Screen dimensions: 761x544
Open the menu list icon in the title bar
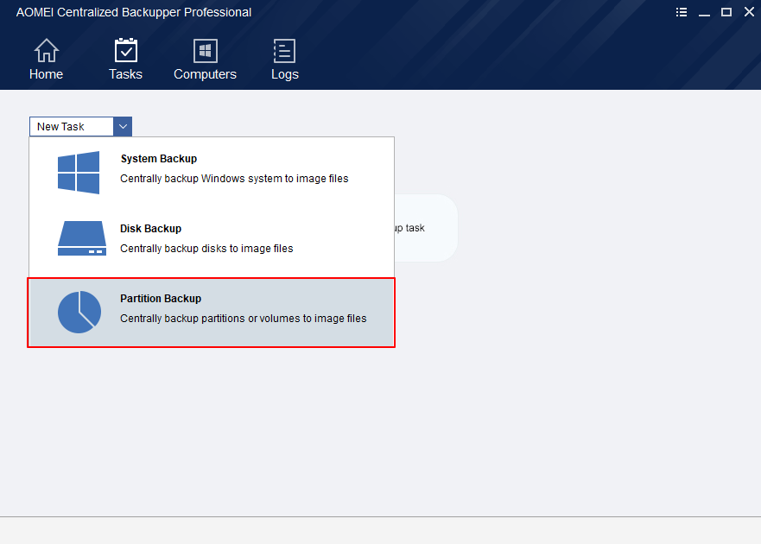682,12
